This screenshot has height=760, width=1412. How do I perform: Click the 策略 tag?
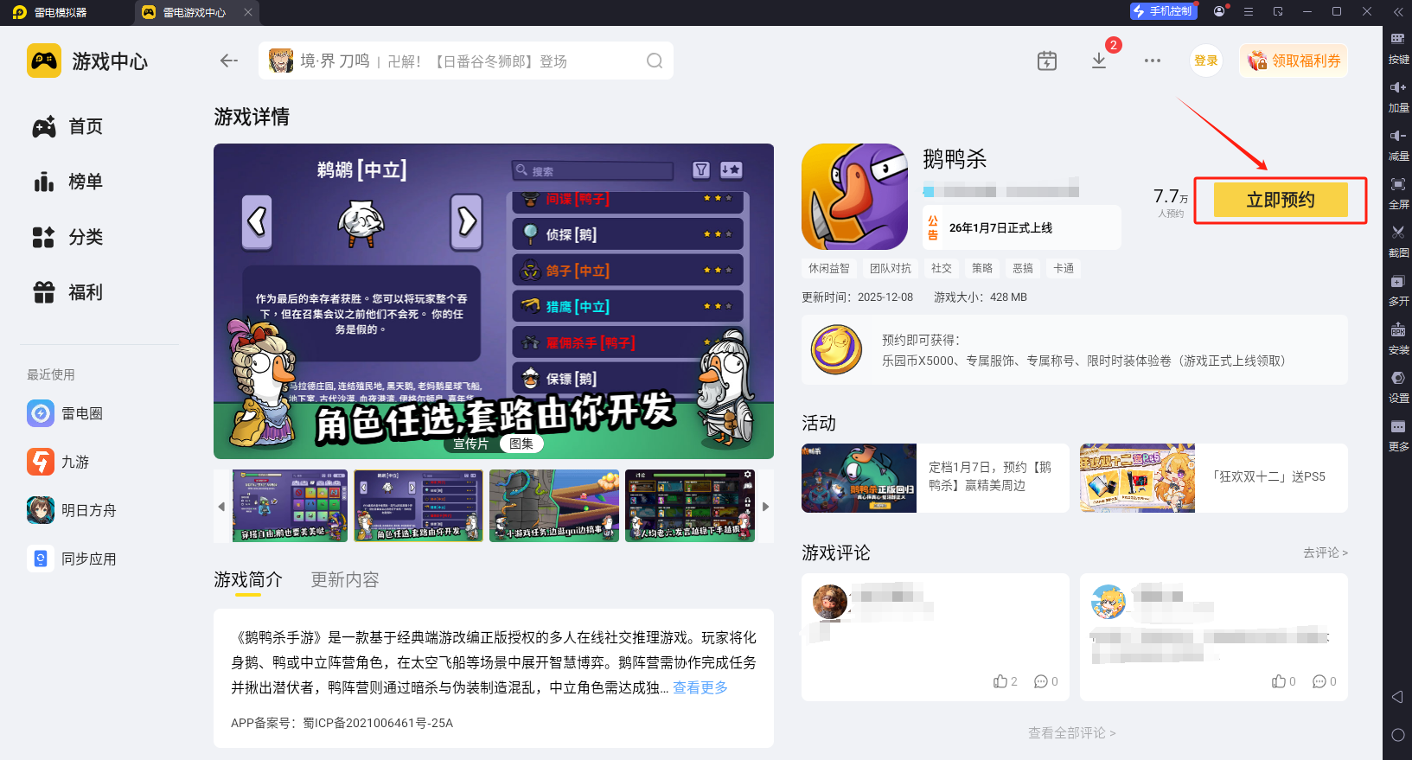point(982,269)
